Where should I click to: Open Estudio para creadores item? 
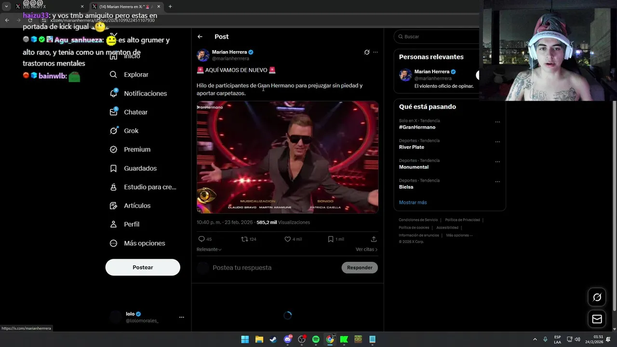[x=143, y=187]
